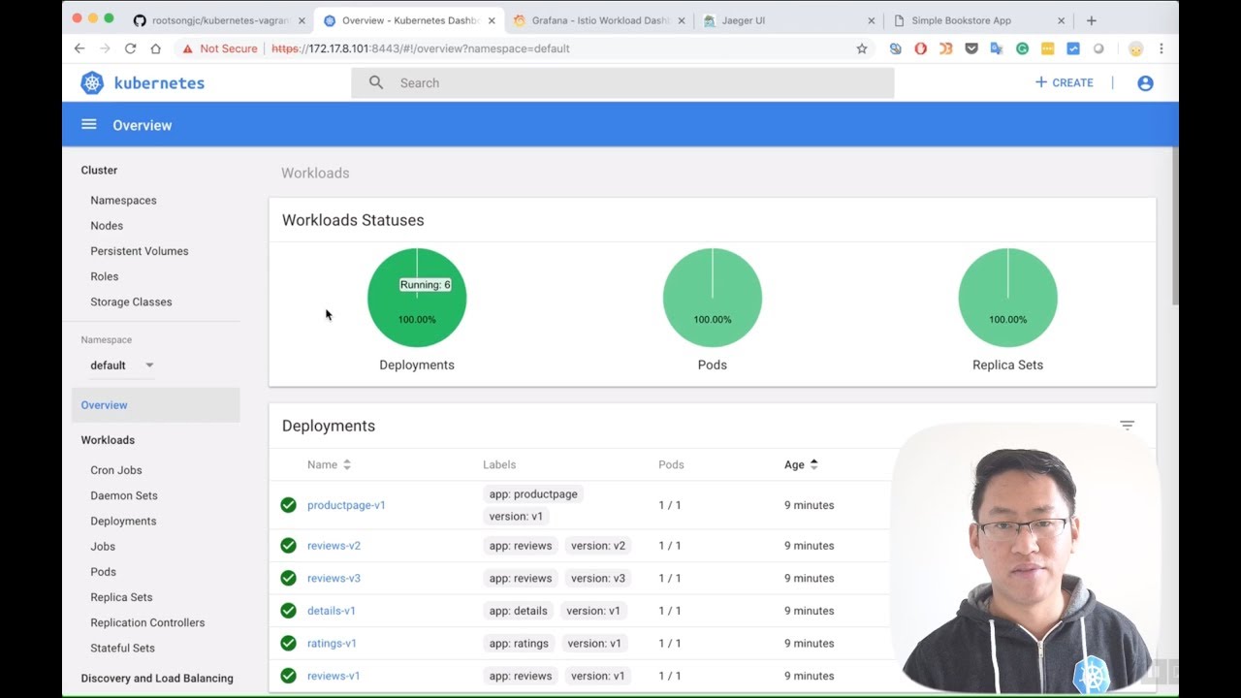
Task: Click the Google Translate extension icon
Action: [x=997, y=48]
